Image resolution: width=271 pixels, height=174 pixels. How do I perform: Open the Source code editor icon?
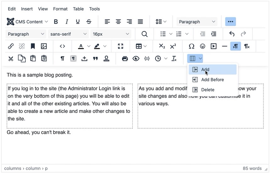pyautogui.click(x=62, y=46)
